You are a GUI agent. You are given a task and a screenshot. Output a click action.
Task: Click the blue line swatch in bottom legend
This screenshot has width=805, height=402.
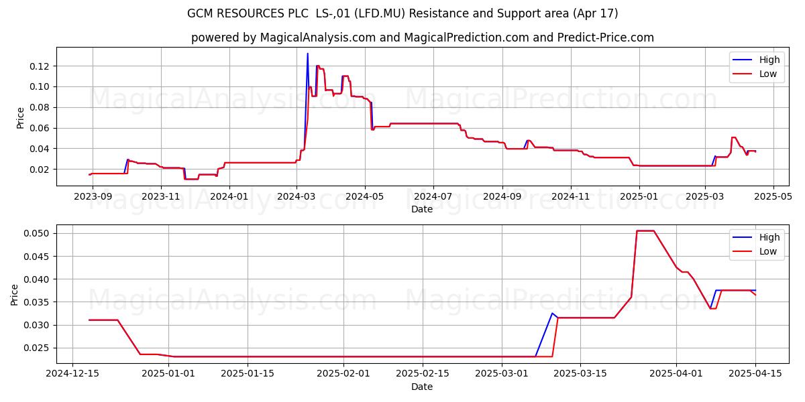743,238
